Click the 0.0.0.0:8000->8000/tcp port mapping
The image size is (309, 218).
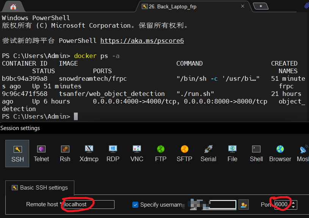(x=226, y=101)
